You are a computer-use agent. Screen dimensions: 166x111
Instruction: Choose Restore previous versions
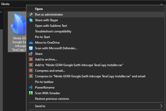point(52,99)
